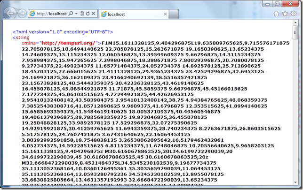Toggle the Compatibility View icon
The image size is (303, 190).
click(82, 13)
